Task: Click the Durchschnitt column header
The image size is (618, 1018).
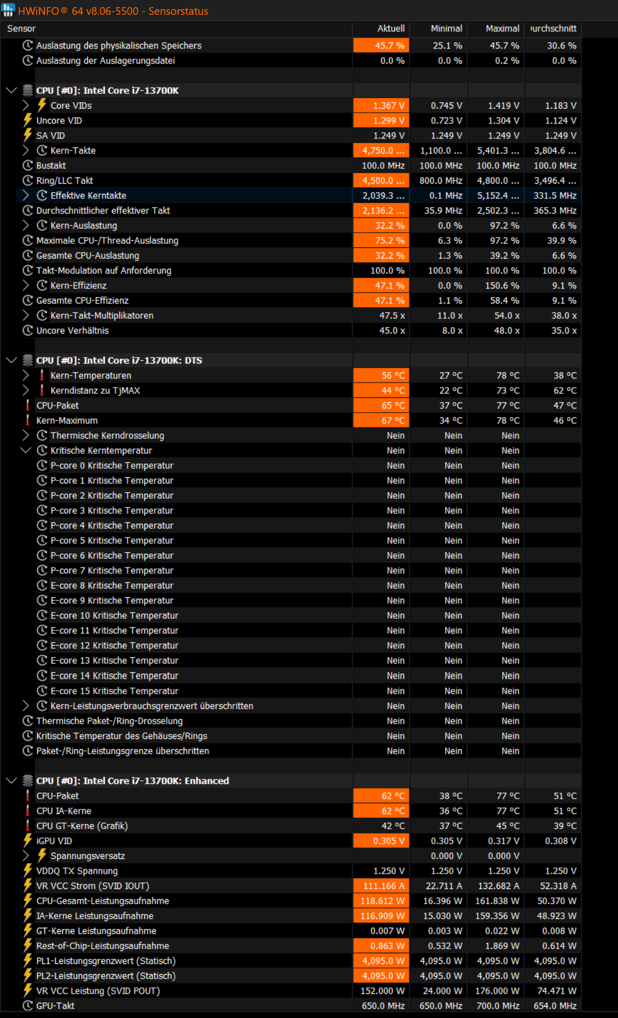Action: coord(553,29)
